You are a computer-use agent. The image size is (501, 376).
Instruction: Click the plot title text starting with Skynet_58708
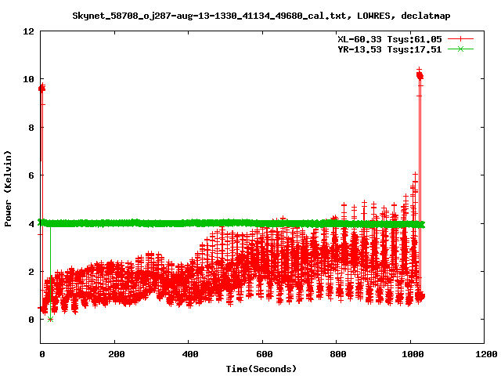[x=261, y=16]
